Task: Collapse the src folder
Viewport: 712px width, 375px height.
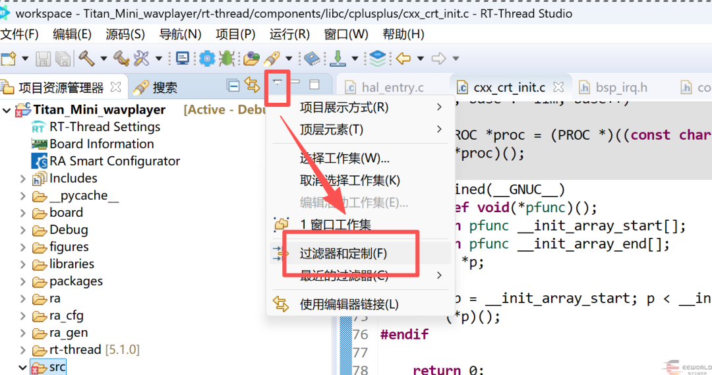Action: [x=22, y=367]
